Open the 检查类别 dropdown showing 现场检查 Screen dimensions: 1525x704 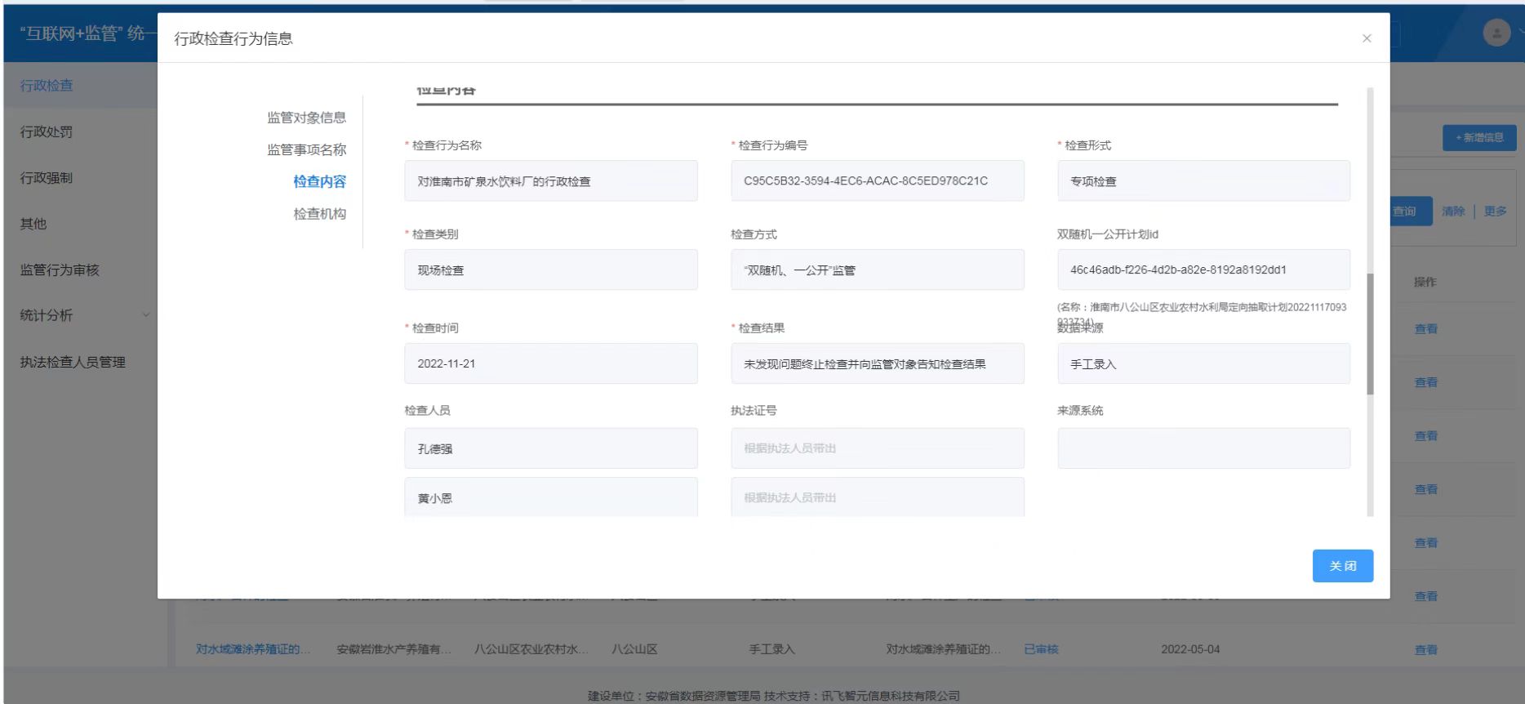[x=550, y=270]
